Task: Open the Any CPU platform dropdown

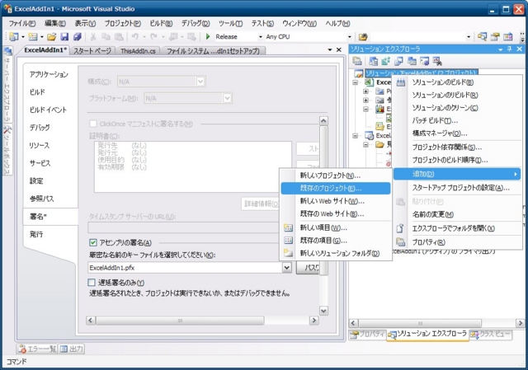Action: [x=350, y=36]
